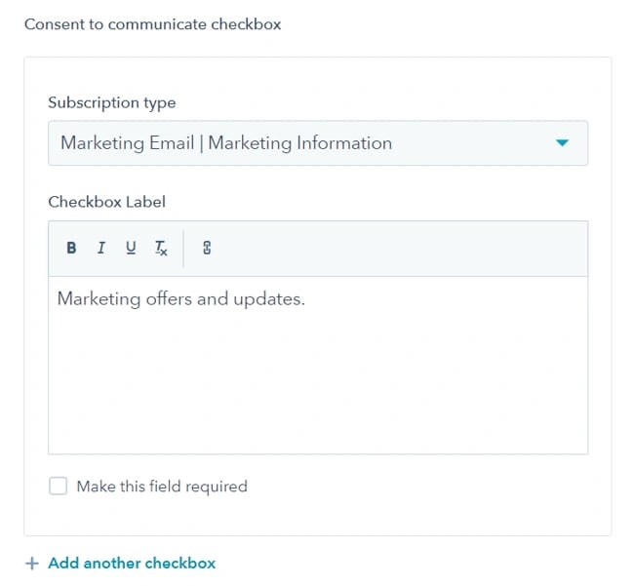Click the 'Checkbox Label' field heading

(x=107, y=202)
